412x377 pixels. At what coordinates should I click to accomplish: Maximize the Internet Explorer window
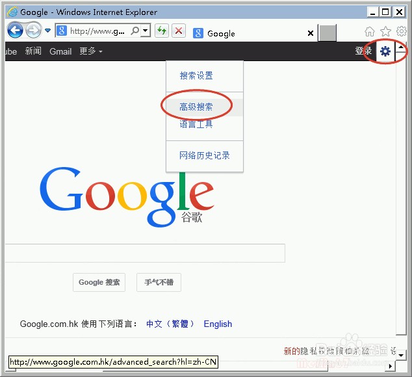385,12
